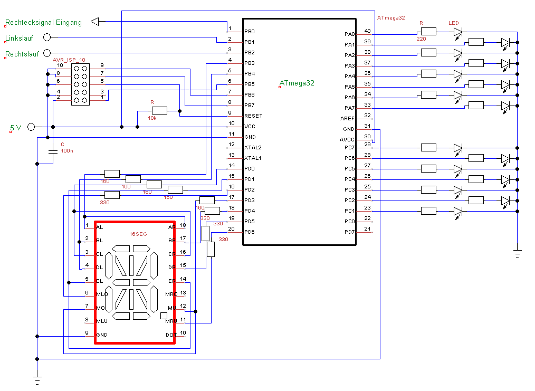Select the Linkslauf terminal circle

(x=47, y=37)
